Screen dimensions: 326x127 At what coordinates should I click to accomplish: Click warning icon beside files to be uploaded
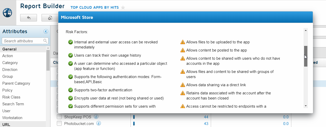pyautogui.click(x=182, y=42)
